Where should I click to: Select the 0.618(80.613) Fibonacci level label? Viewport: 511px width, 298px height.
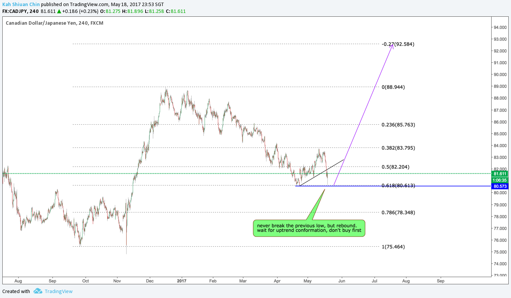click(x=398, y=185)
